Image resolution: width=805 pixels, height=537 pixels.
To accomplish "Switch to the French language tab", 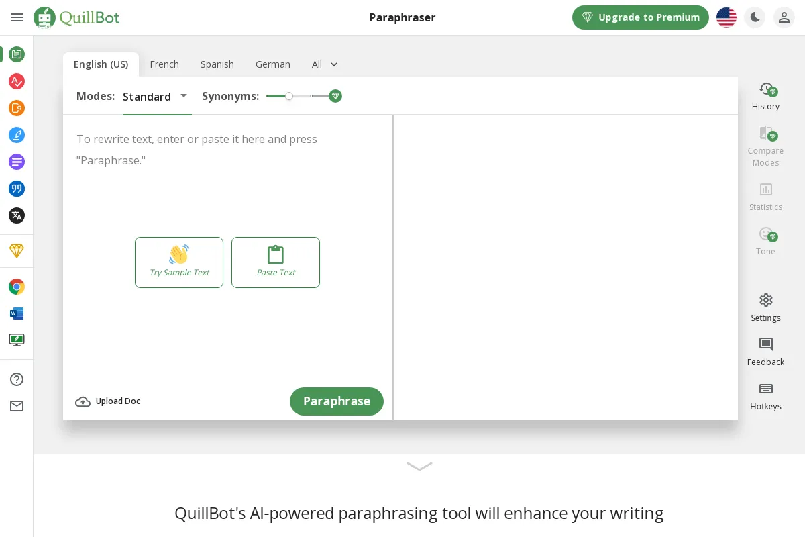I will [164, 64].
